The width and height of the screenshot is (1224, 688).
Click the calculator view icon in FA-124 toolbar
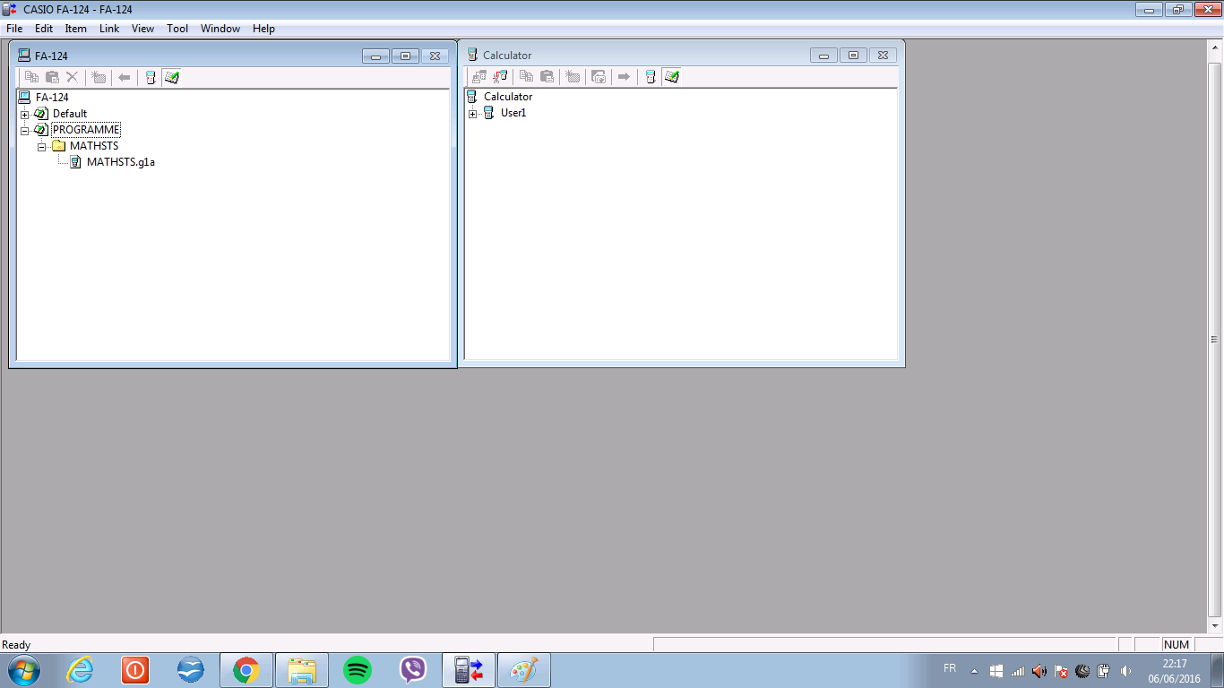[x=151, y=78]
